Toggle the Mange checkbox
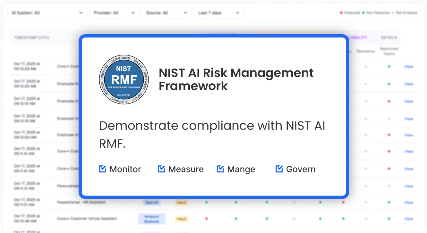427x233 pixels. tap(220, 169)
